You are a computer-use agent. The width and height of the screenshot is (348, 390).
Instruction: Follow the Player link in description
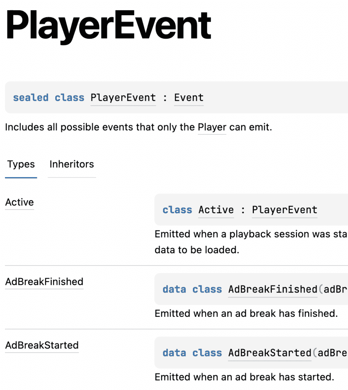click(x=212, y=127)
